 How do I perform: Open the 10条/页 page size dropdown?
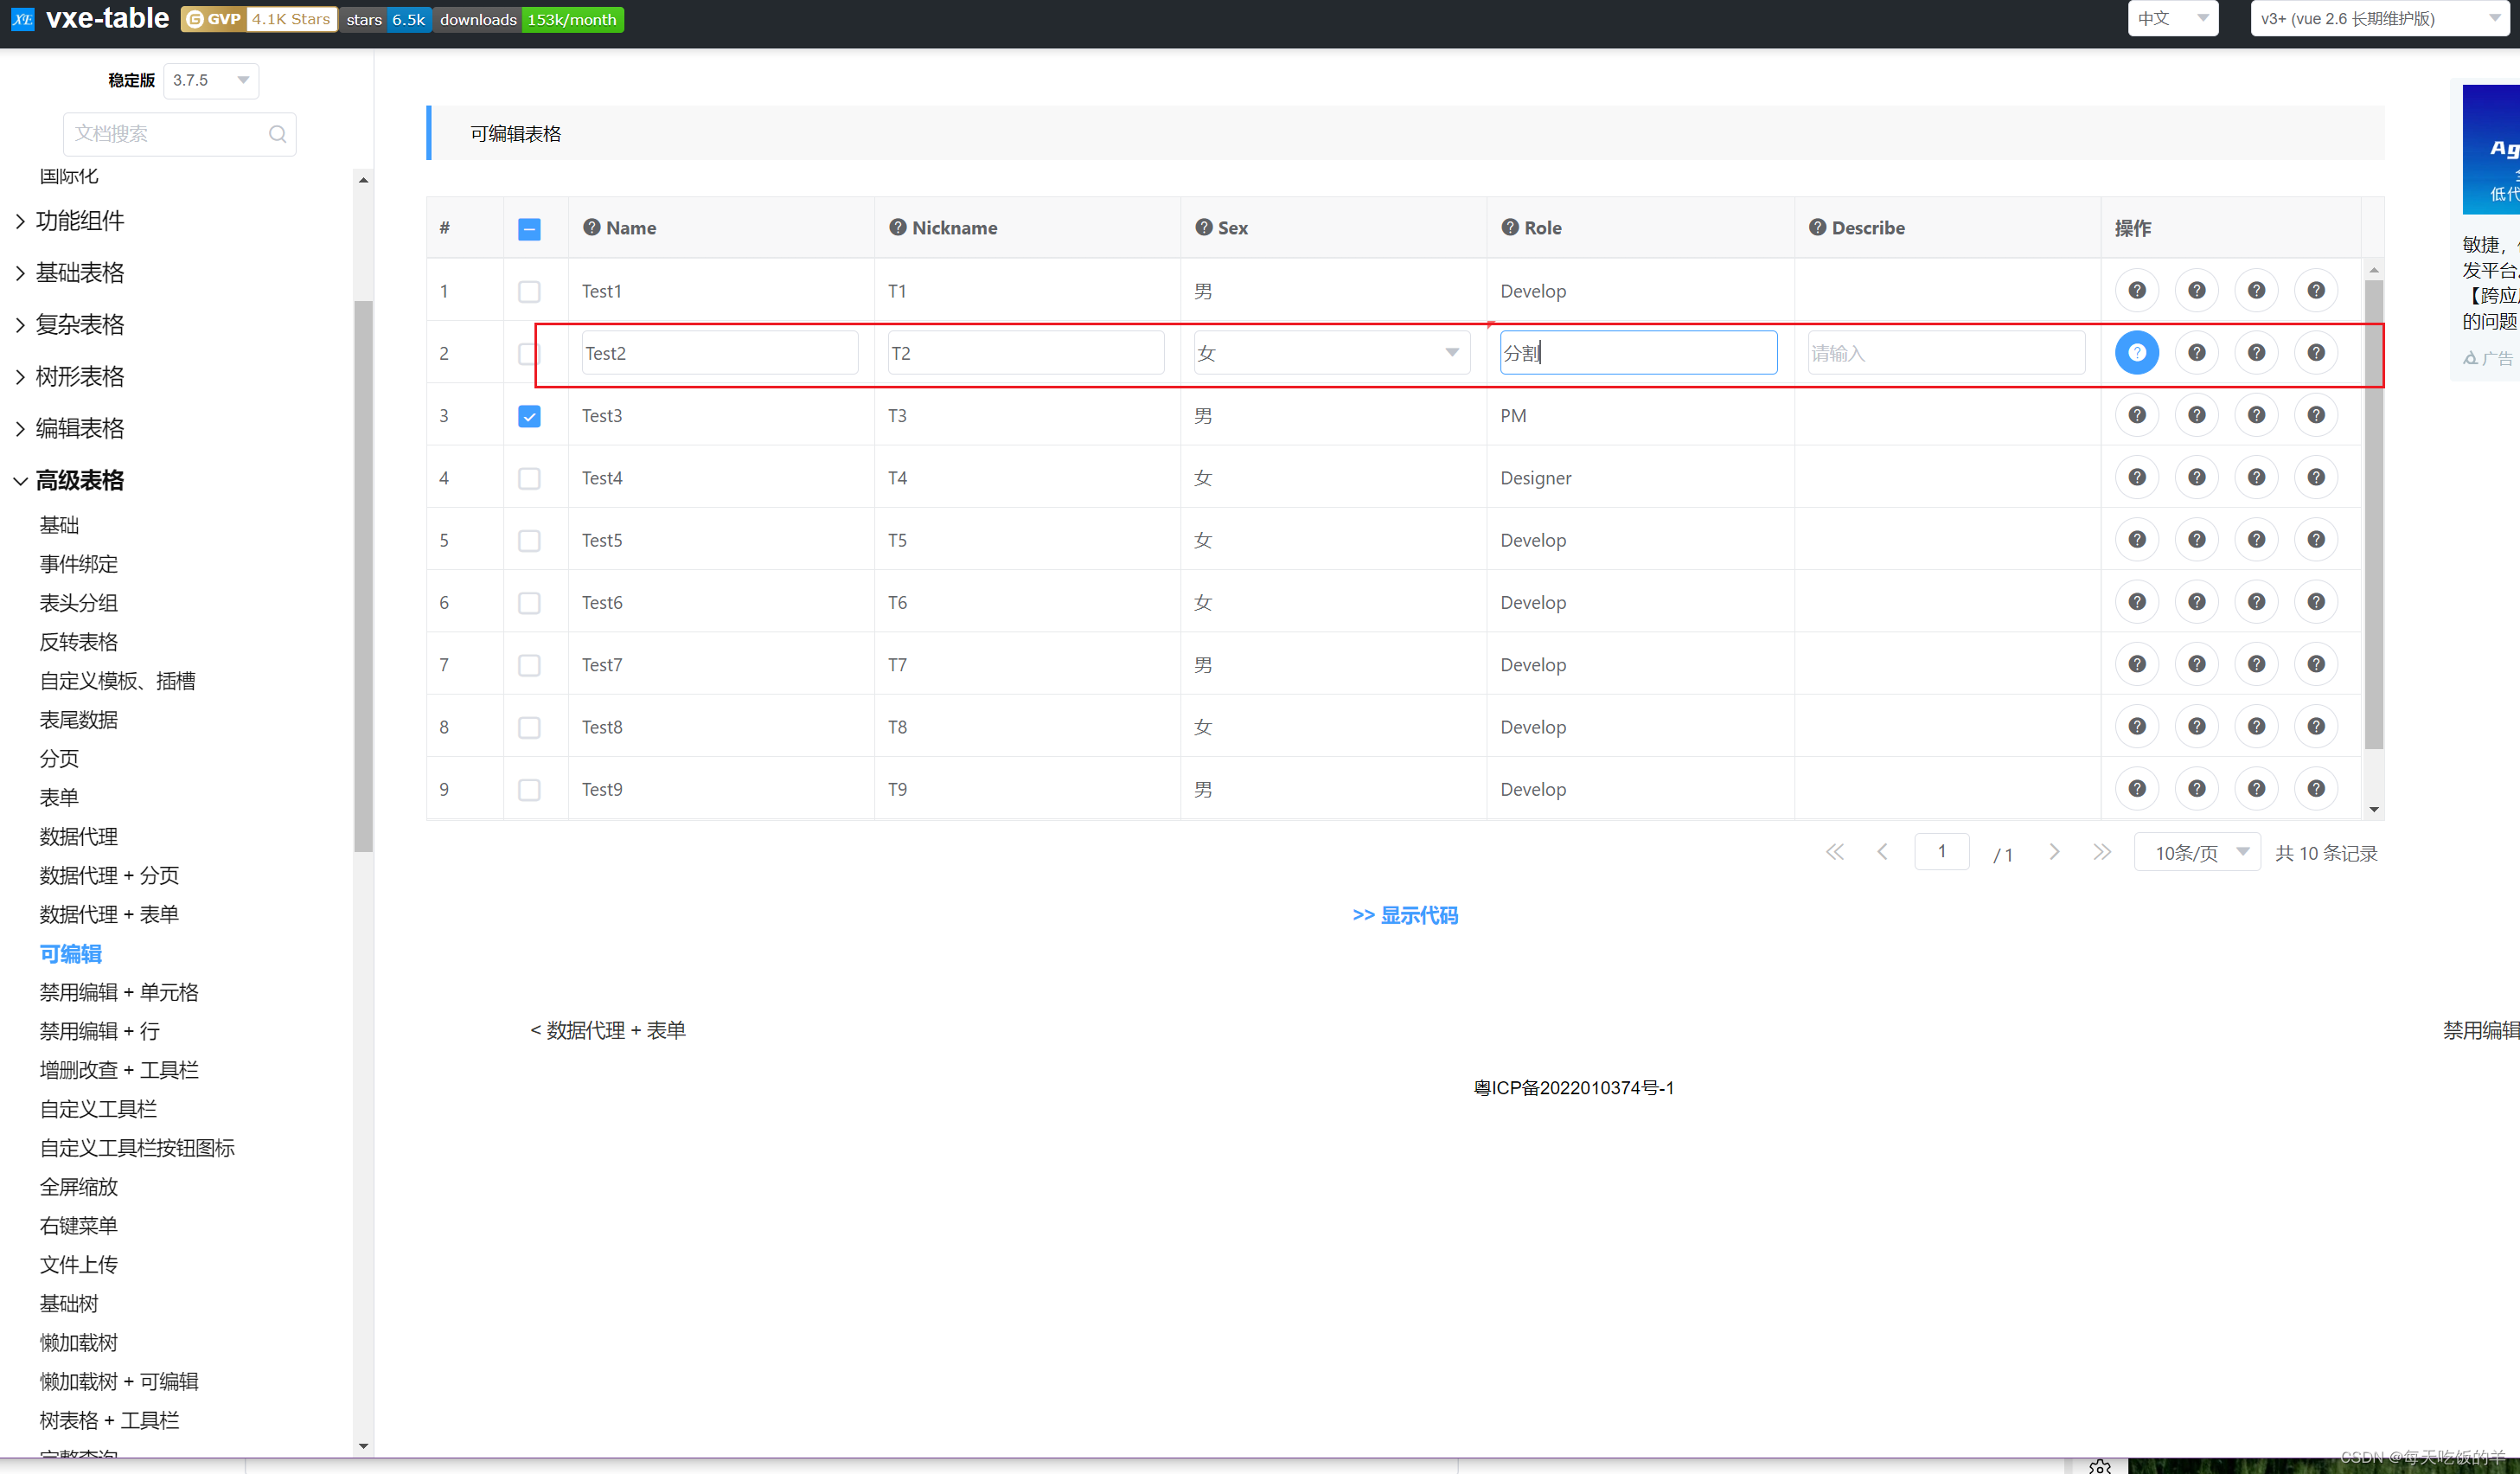point(2197,852)
